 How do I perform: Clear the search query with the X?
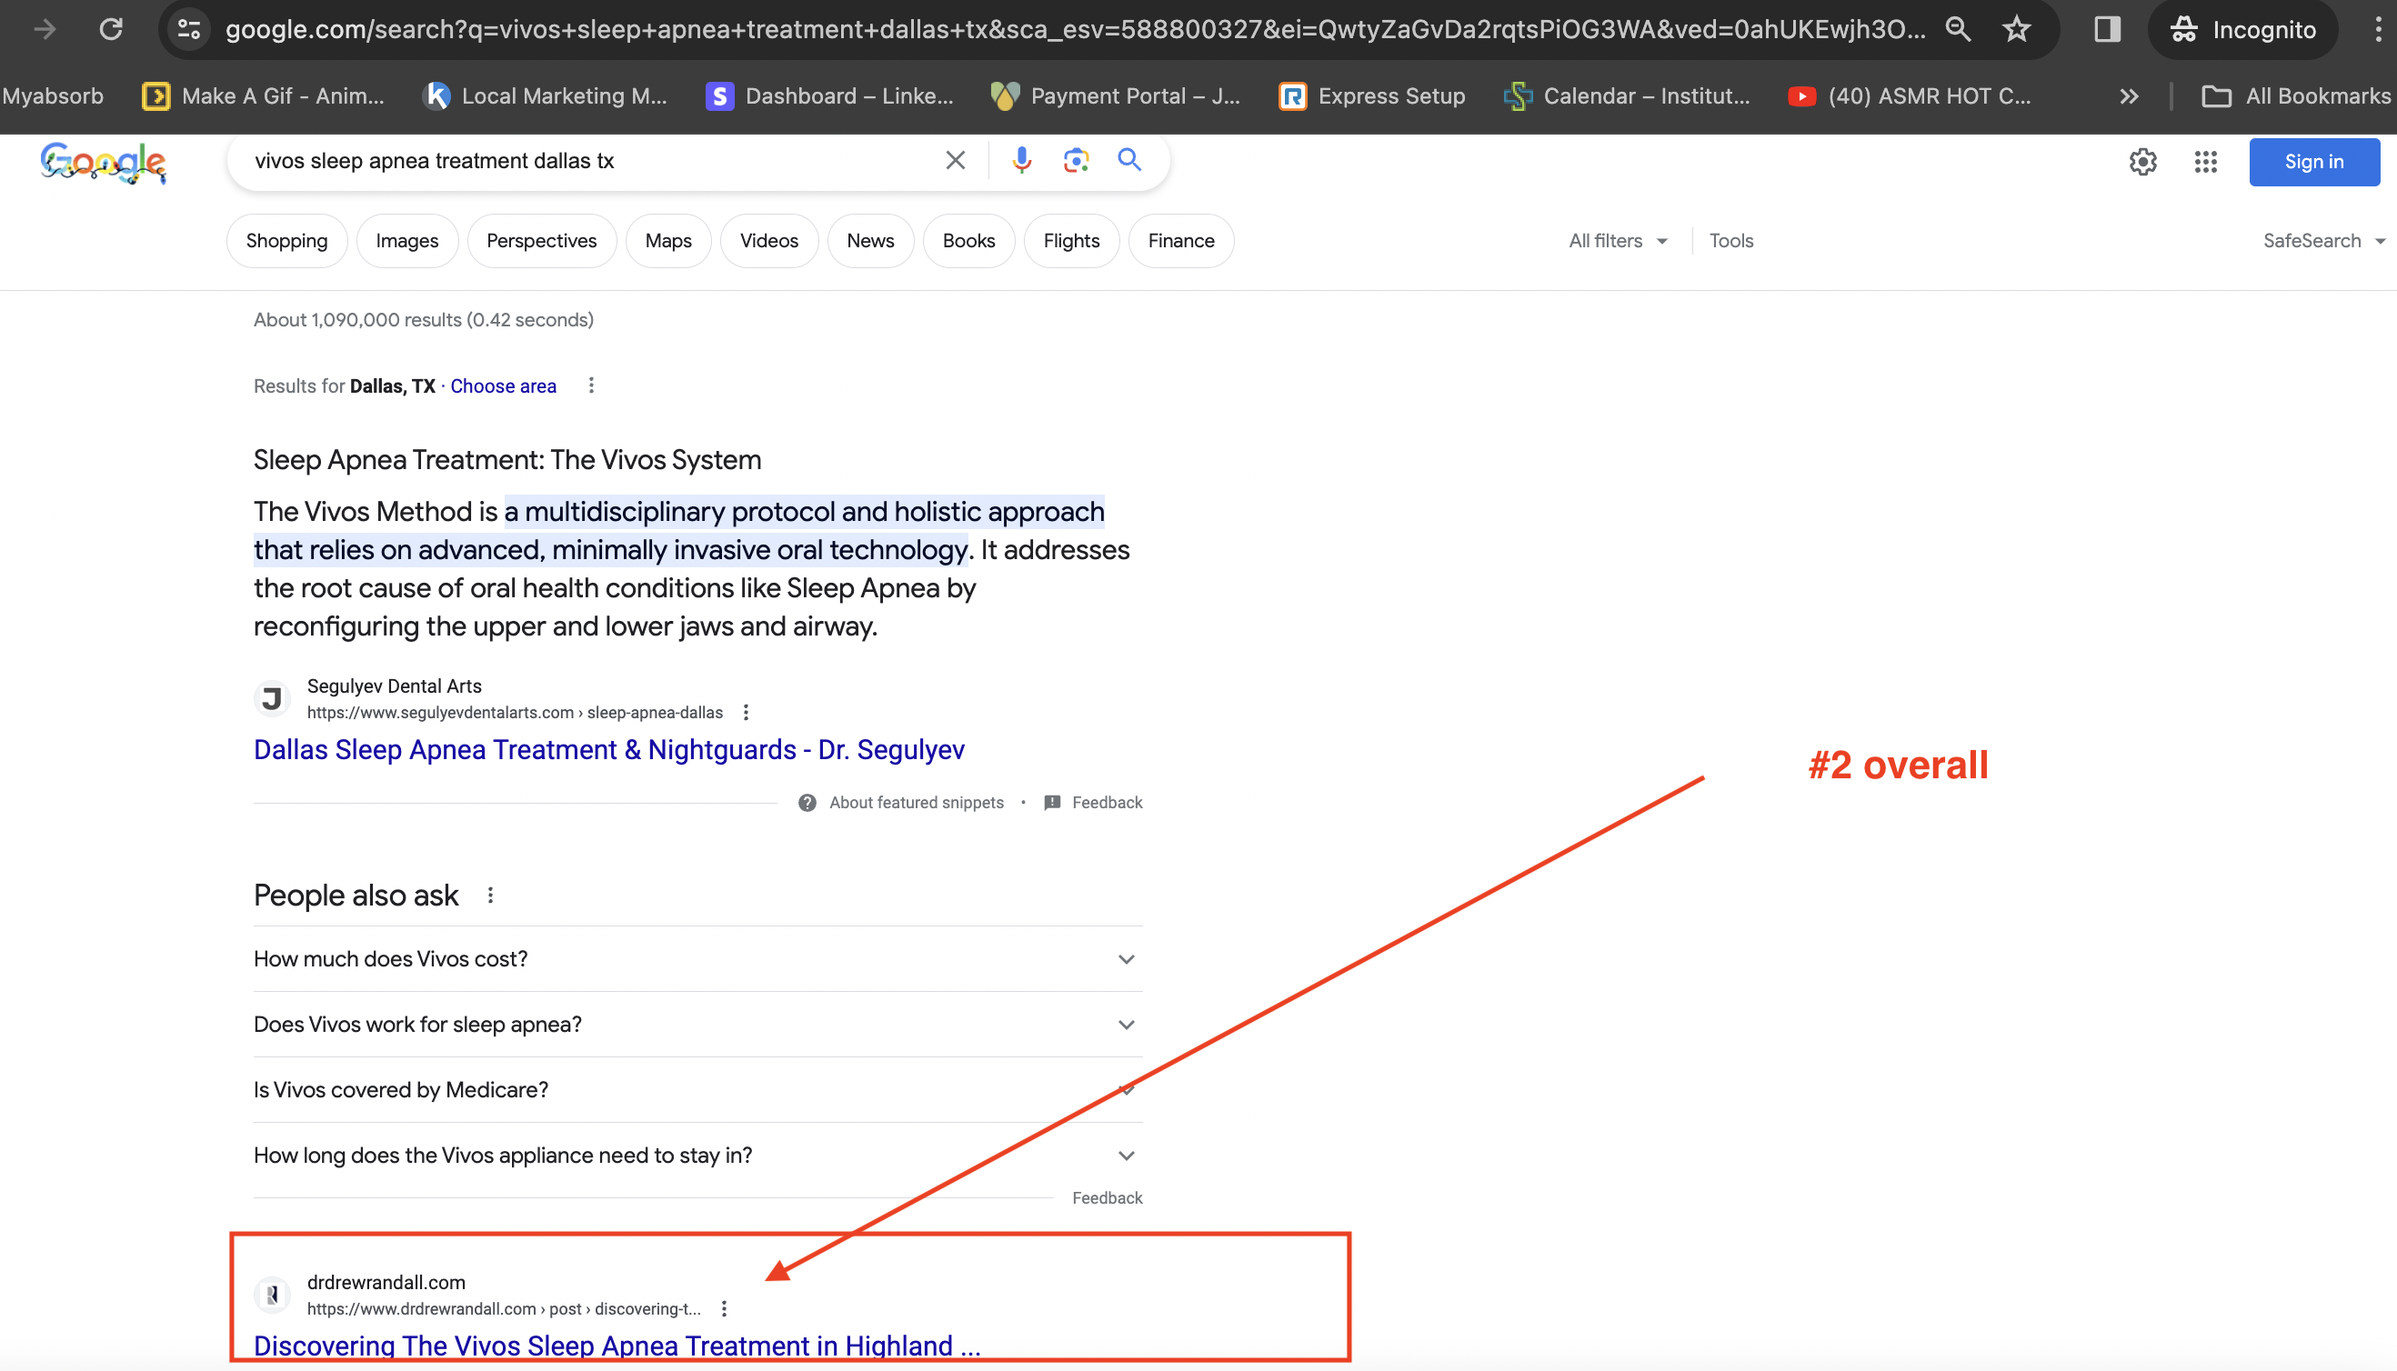coord(955,160)
